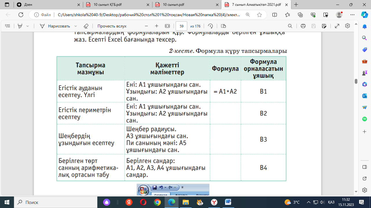371x208 pixels.
Task: Rotate the PDF page
Action: click(x=210, y=26)
